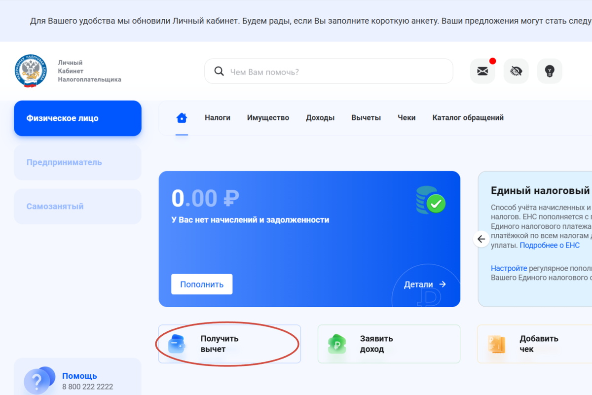Click the 'У Вас нет начислений и задолженности' text
The height and width of the screenshot is (395, 592).
[250, 220]
